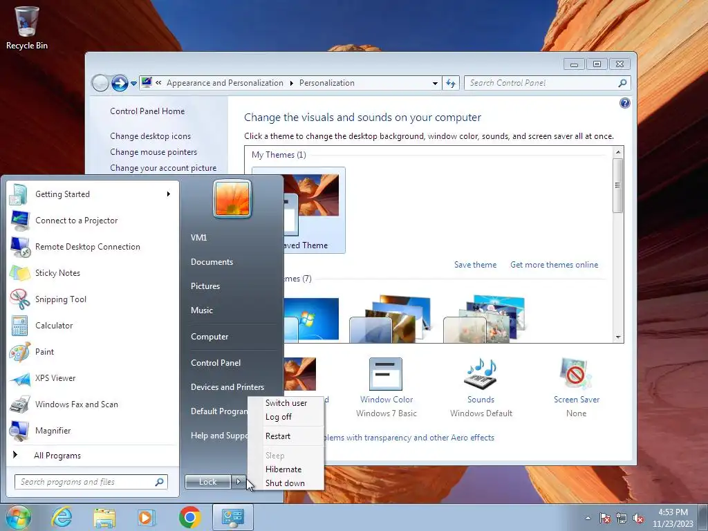The width and height of the screenshot is (708, 531).
Task: Open Paint program
Action: [x=93, y=352]
